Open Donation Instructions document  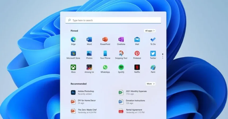132,102
